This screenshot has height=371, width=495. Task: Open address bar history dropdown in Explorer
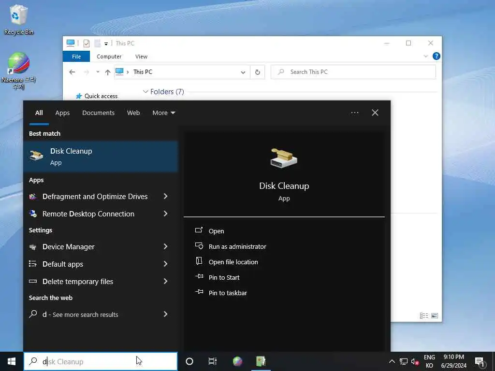tap(243, 72)
